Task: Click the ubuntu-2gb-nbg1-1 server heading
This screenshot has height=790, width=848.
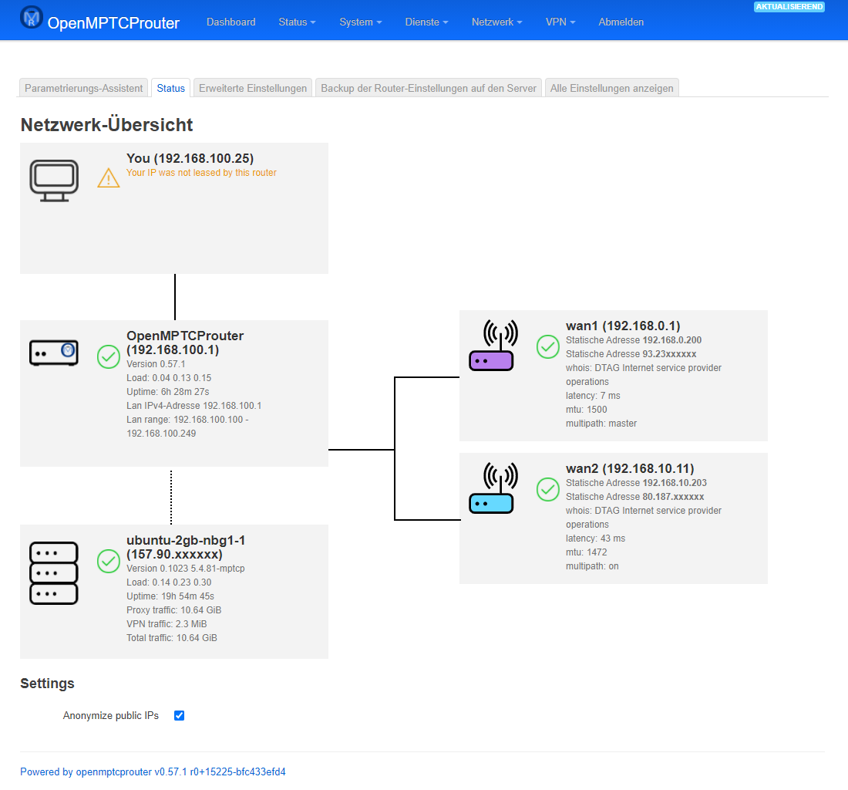Action: [186, 547]
